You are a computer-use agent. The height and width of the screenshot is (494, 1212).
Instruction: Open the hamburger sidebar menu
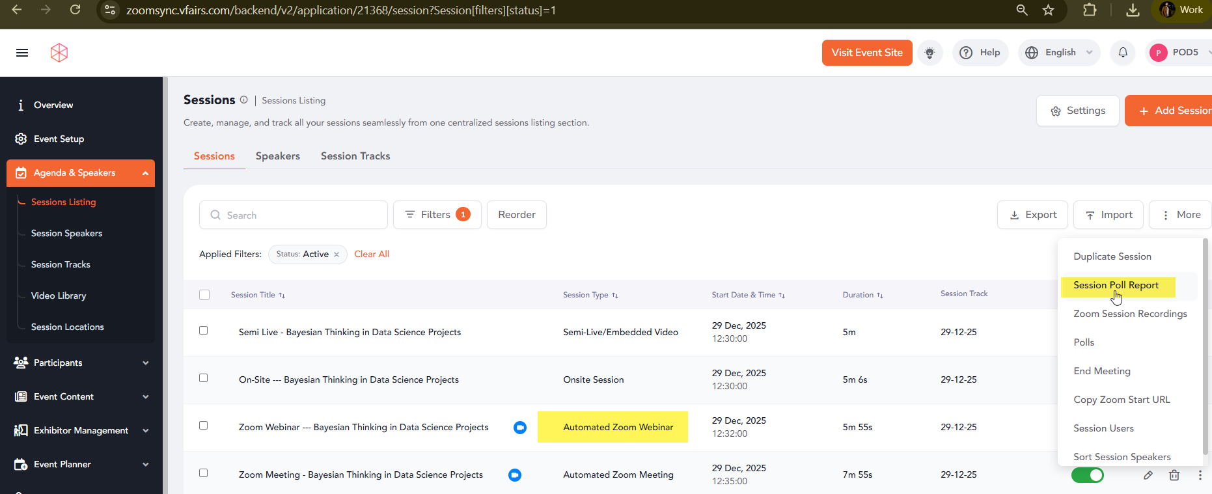pyautogui.click(x=22, y=53)
